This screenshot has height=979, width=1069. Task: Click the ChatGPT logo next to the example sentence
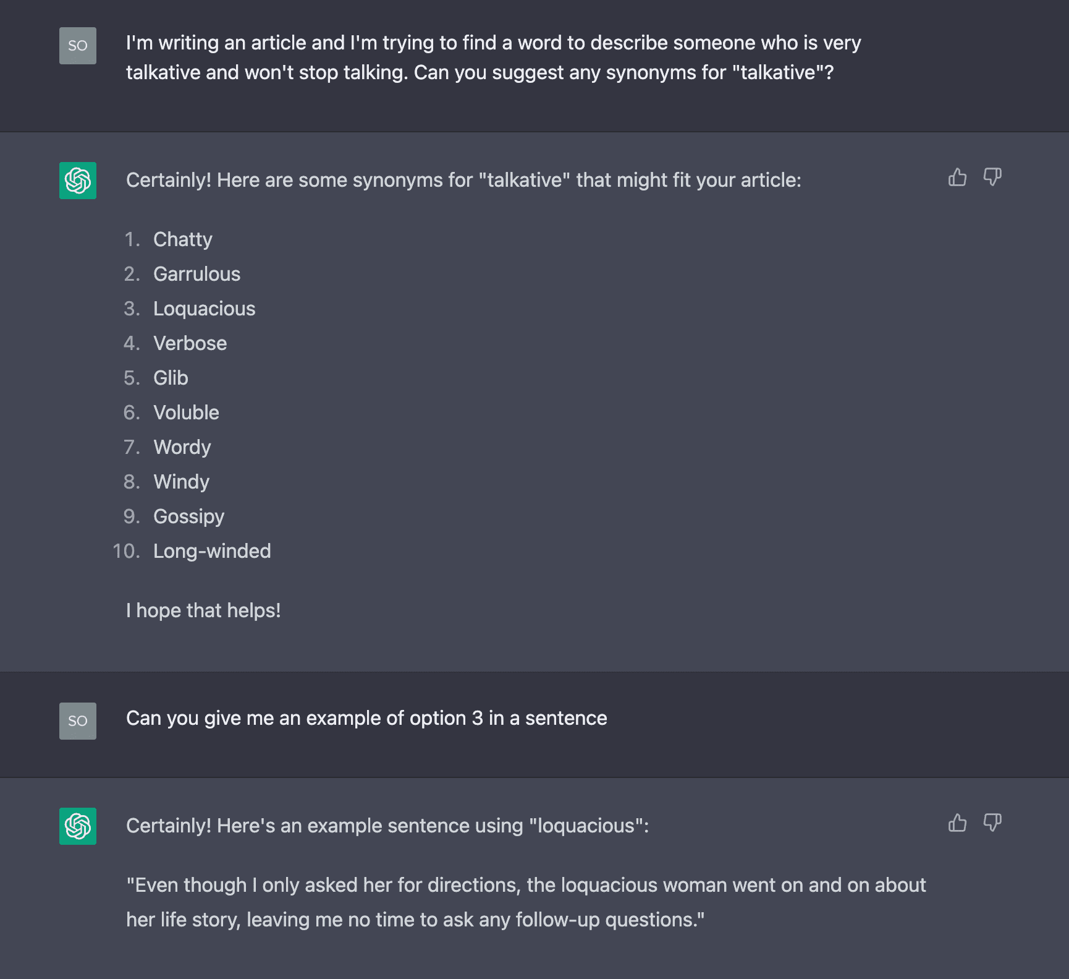[x=77, y=826]
